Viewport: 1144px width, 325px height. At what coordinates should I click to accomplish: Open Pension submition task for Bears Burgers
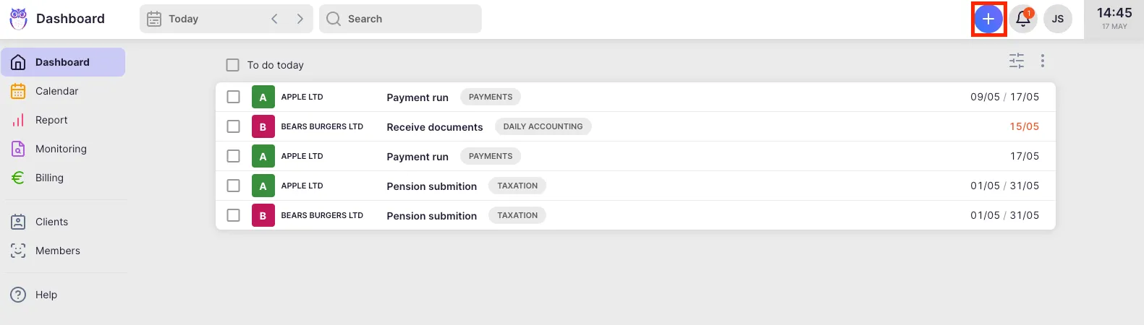click(x=432, y=216)
